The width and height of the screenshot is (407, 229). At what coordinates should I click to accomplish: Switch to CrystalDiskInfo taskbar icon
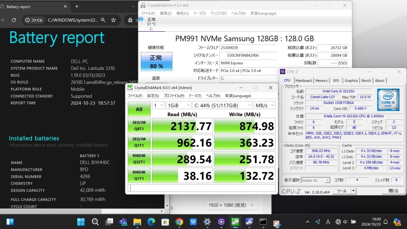coord(249,222)
